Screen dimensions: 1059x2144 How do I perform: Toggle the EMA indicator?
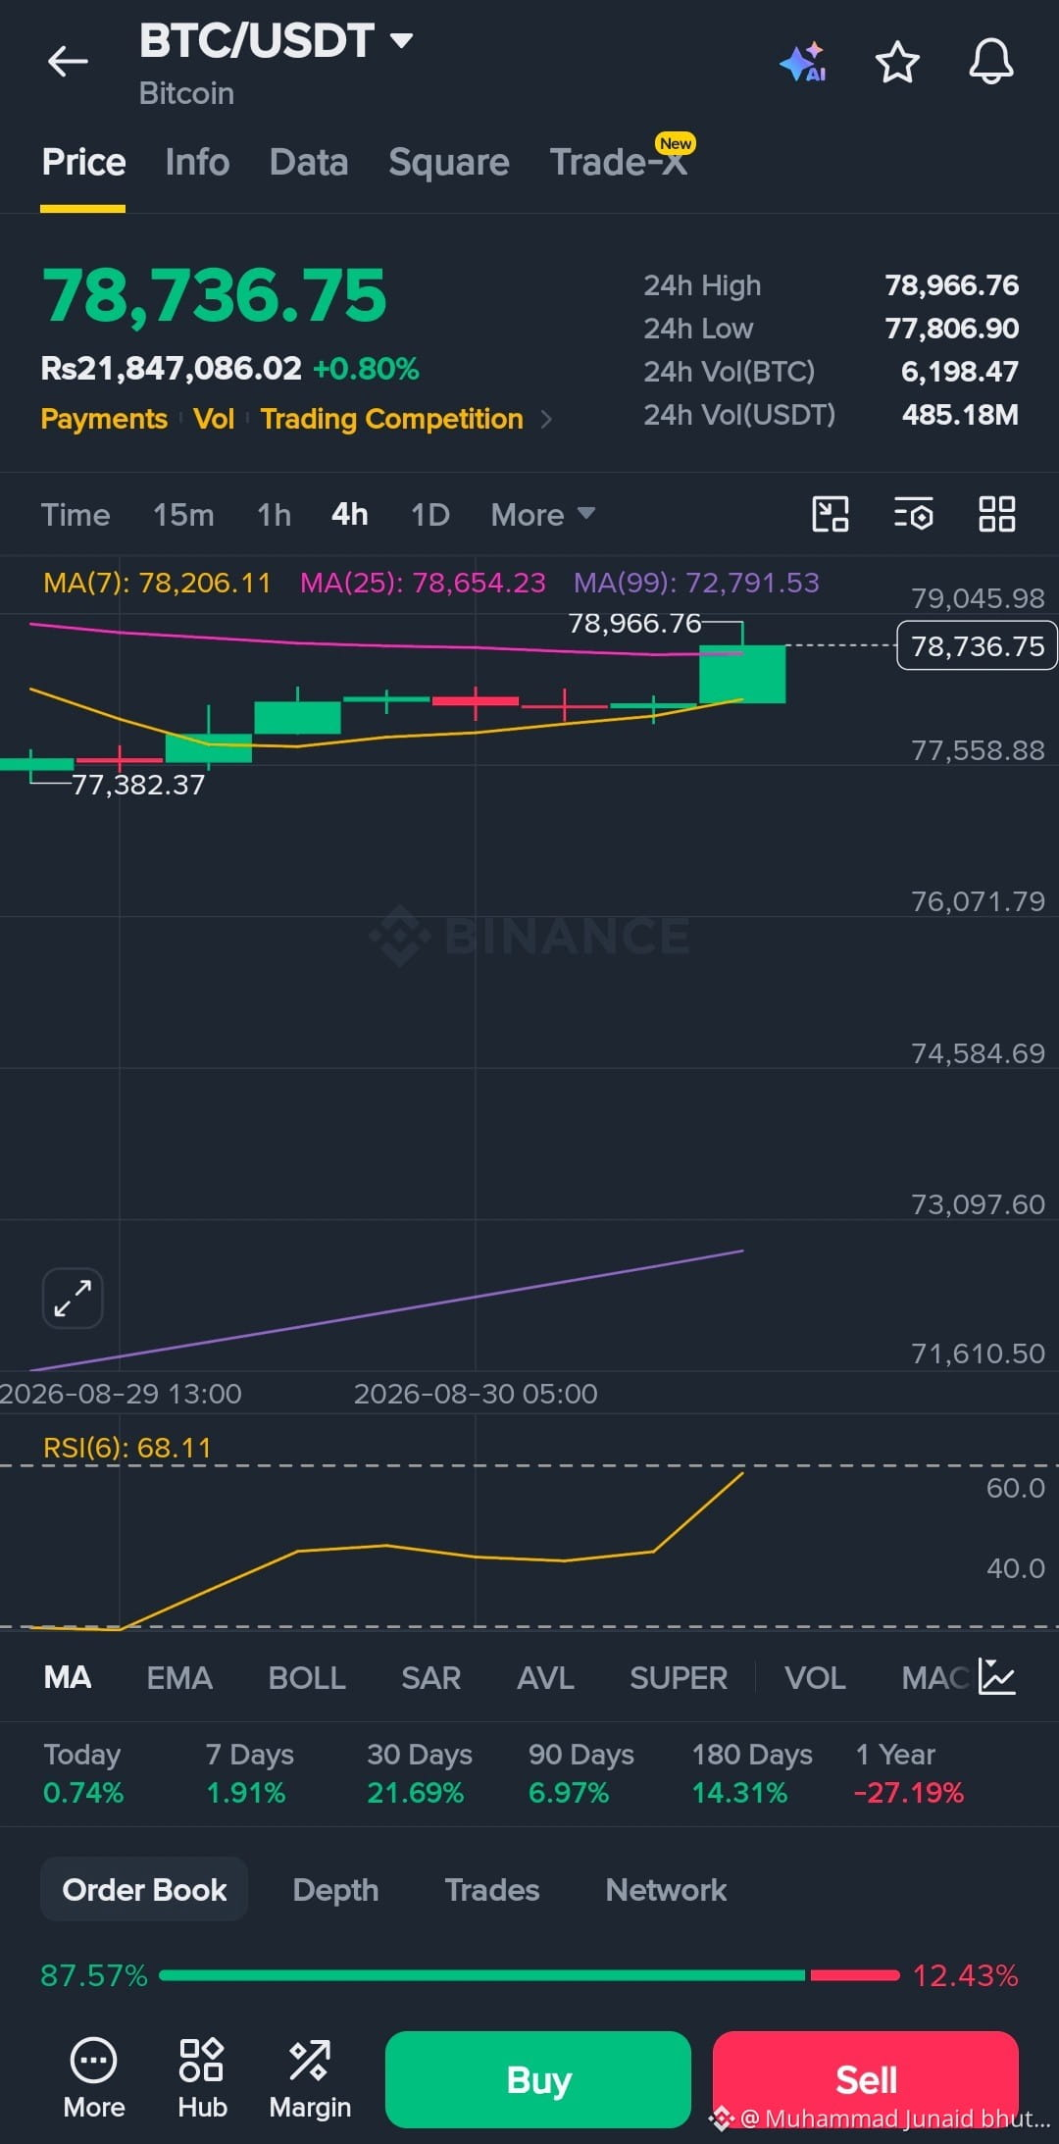[x=179, y=1677]
